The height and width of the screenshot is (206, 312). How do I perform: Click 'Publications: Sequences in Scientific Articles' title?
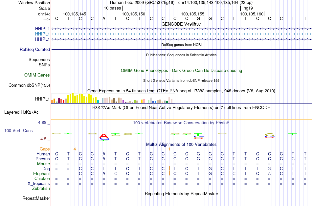(181, 55)
